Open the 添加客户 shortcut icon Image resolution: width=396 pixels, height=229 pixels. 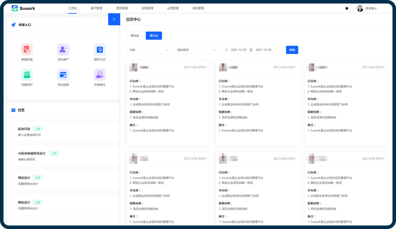tap(63, 49)
